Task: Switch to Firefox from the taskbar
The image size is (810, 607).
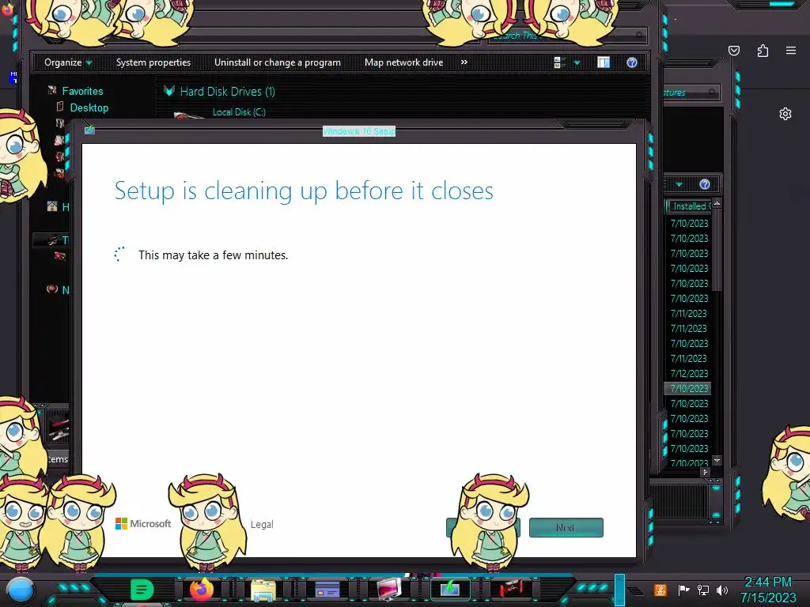Action: point(202,589)
